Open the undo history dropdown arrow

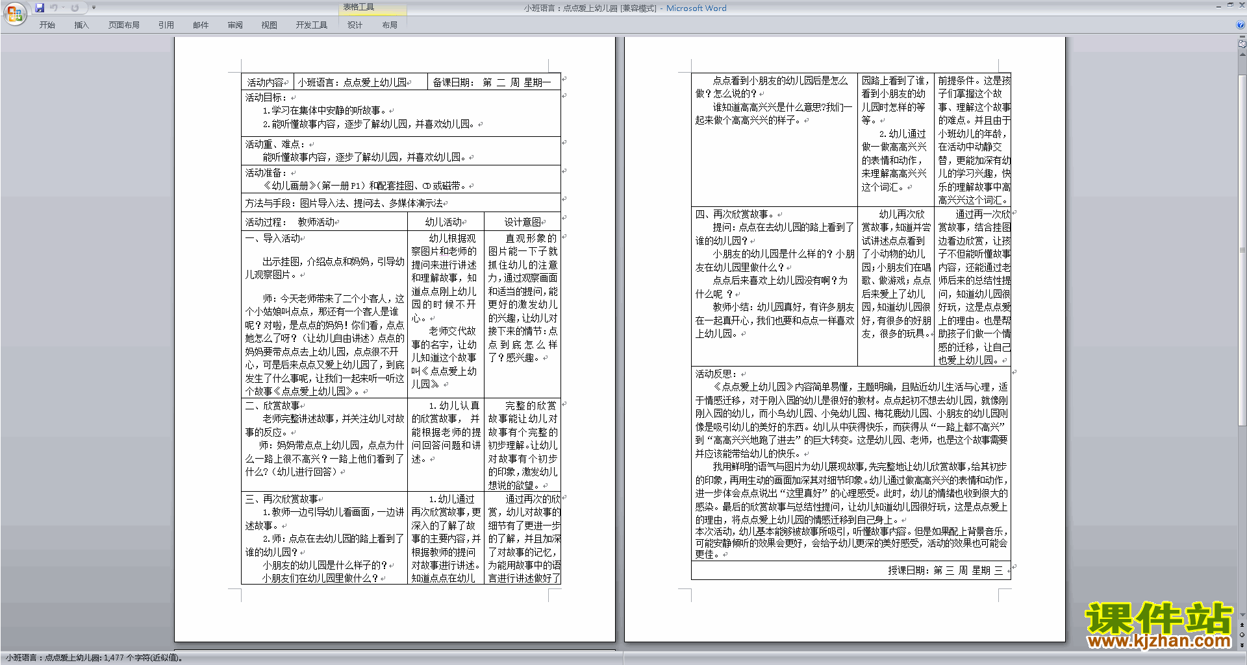[63, 8]
